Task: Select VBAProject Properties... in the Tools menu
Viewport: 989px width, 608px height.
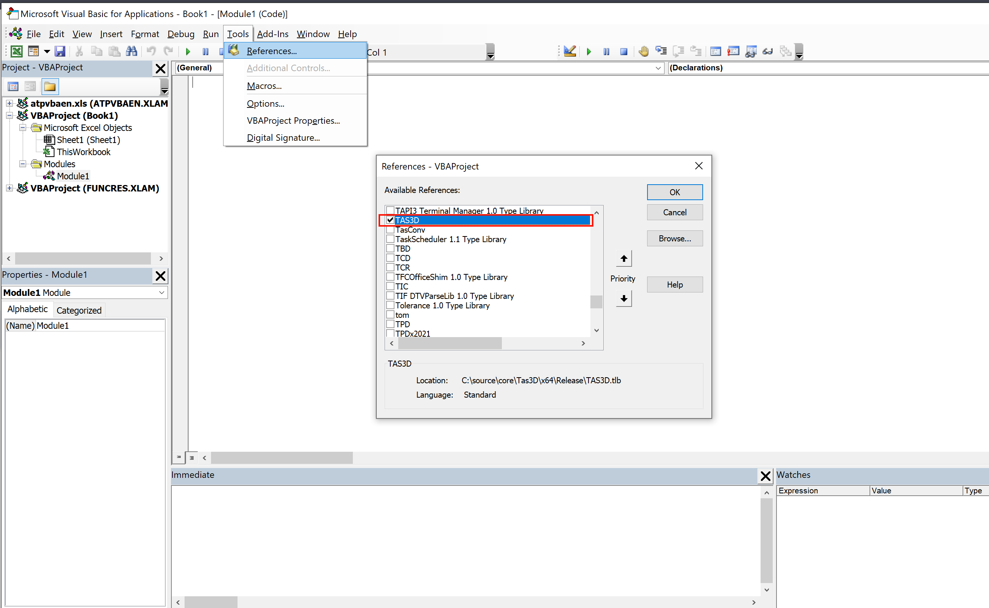Action: (x=295, y=121)
